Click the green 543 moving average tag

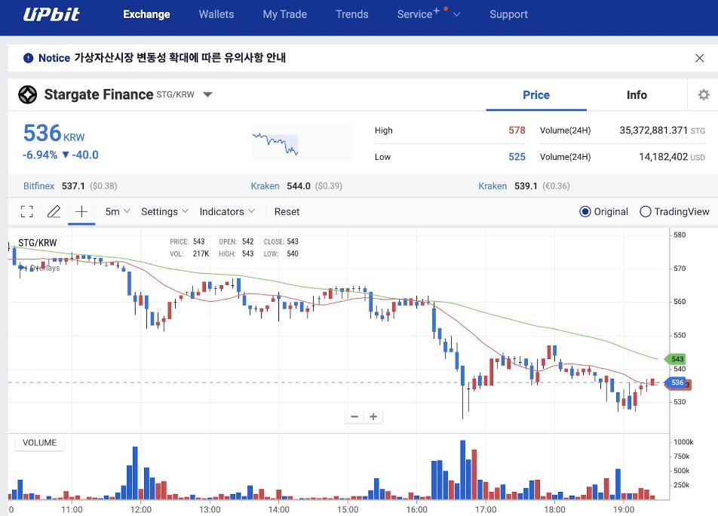pos(676,359)
